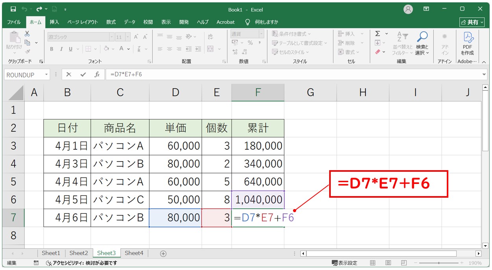
Task: Click the new sheet plus icon
Action: coord(163,253)
